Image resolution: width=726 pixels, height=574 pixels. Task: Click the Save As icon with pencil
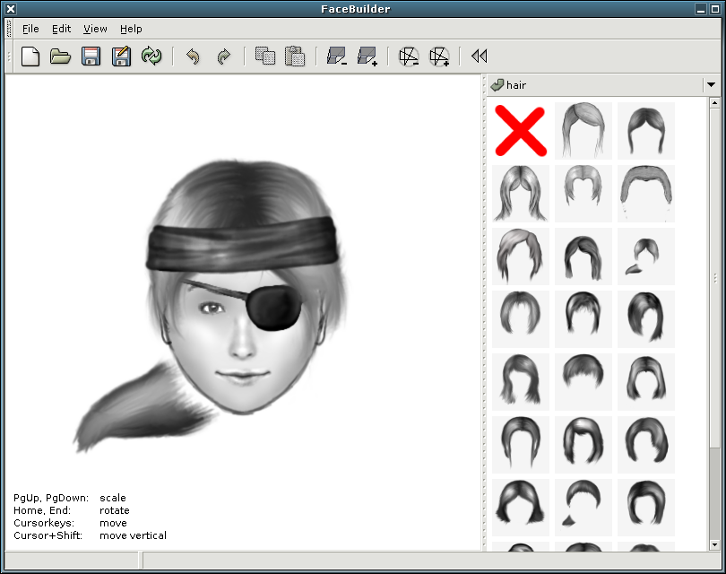[x=121, y=57]
